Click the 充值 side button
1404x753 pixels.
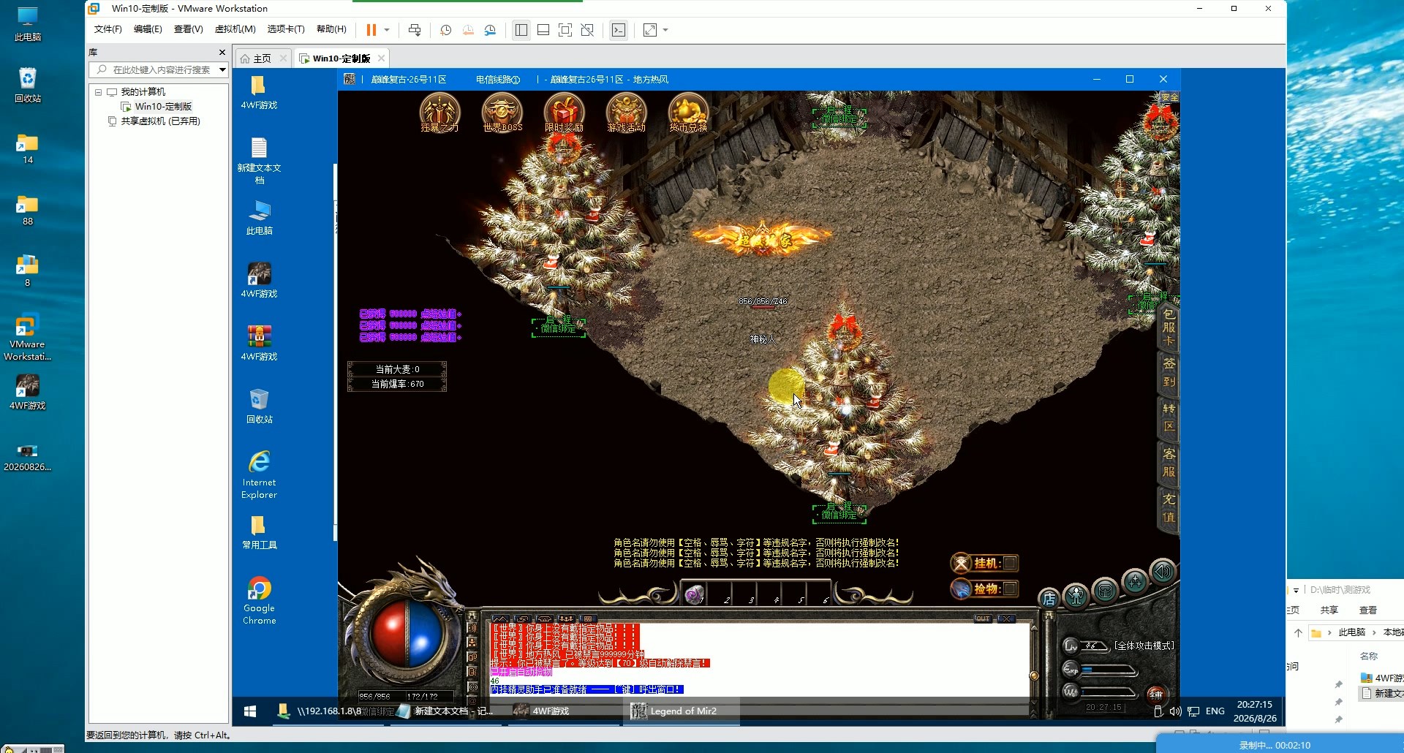[x=1169, y=508]
